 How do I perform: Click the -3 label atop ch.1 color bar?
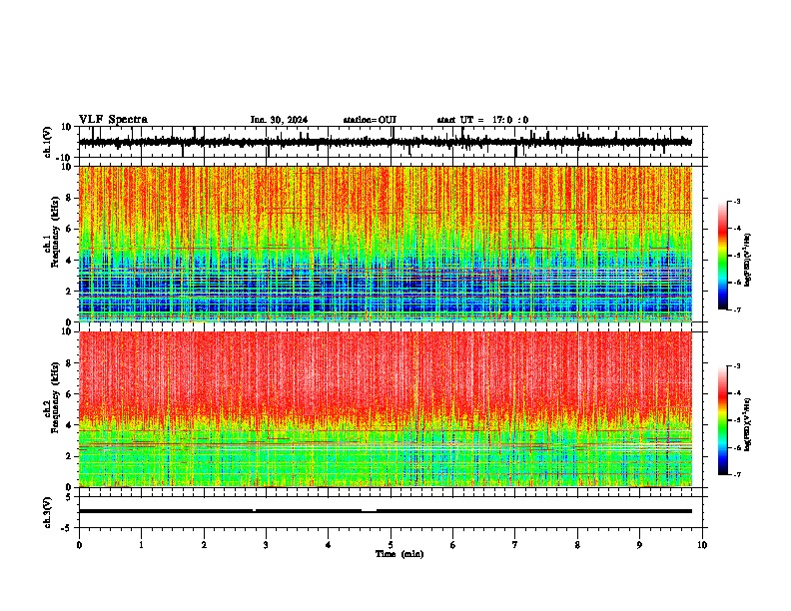(x=736, y=201)
